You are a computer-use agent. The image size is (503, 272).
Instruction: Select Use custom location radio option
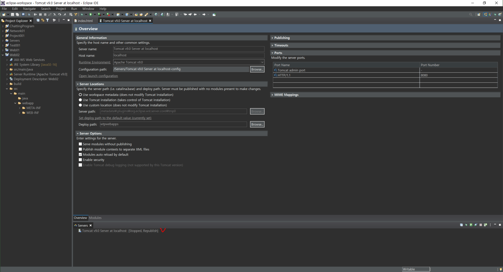pos(80,105)
